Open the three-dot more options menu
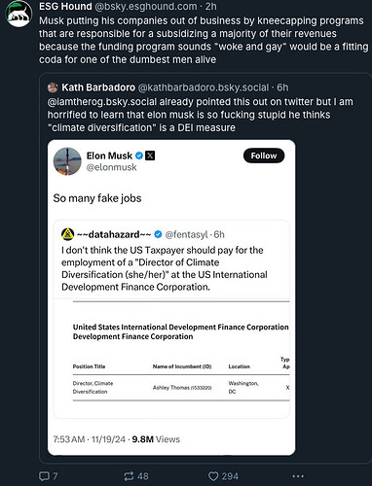372x486 pixels. [298, 476]
